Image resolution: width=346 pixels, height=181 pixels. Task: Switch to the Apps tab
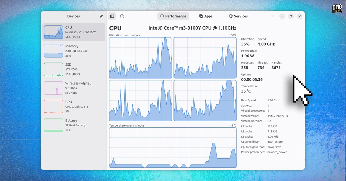[206, 16]
